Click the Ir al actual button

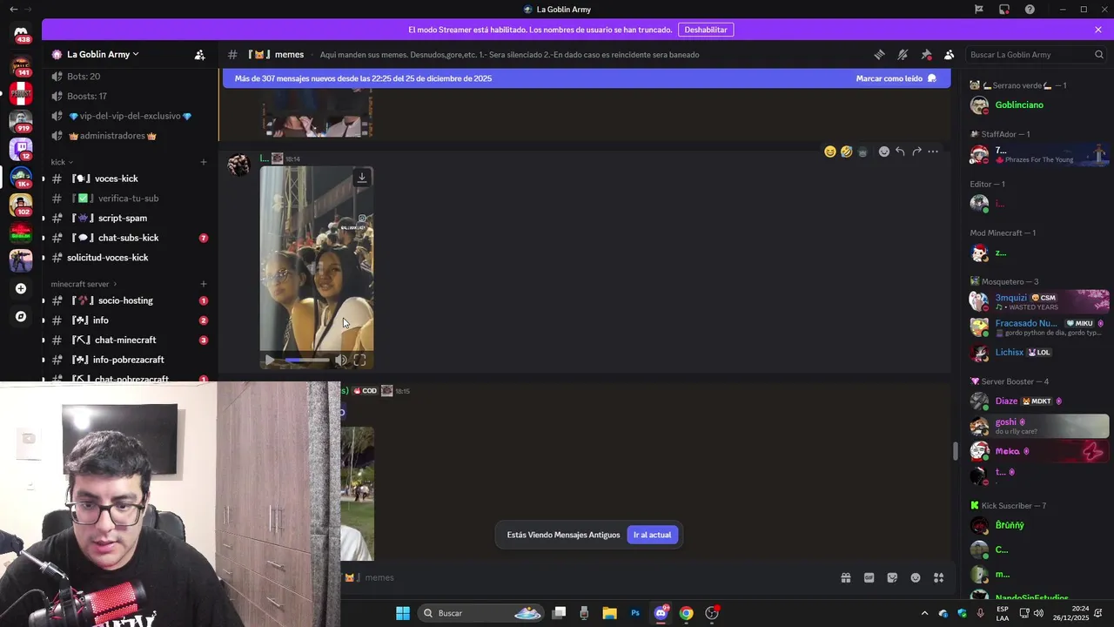652,535
